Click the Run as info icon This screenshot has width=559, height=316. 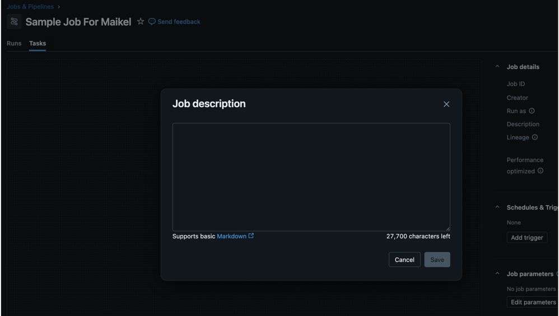pyautogui.click(x=532, y=110)
